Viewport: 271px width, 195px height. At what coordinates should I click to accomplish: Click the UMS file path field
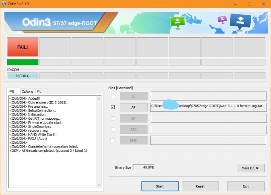point(208,140)
